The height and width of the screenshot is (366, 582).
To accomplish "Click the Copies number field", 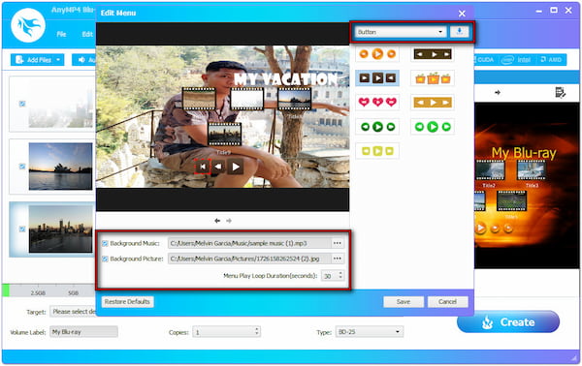I will (223, 332).
